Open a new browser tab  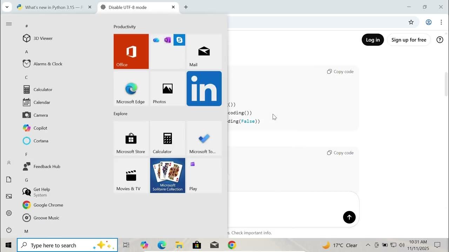click(186, 7)
